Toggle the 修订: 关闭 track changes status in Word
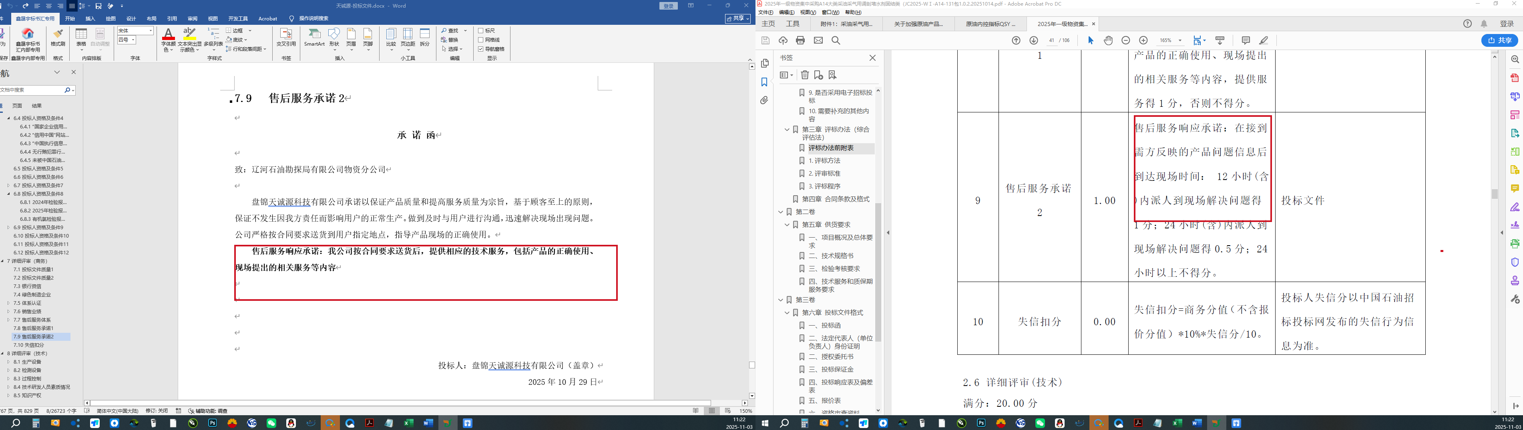 157,410
